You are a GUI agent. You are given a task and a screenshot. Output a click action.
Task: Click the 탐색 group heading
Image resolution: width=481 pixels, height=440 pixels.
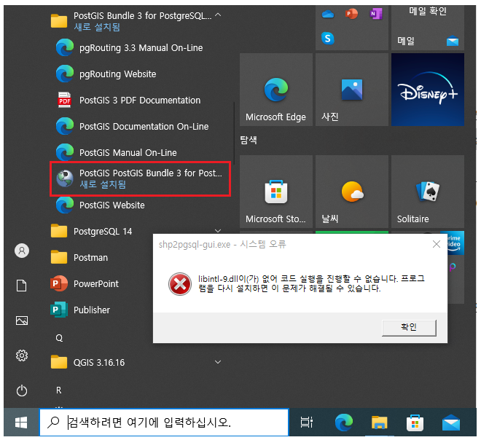tap(249, 140)
